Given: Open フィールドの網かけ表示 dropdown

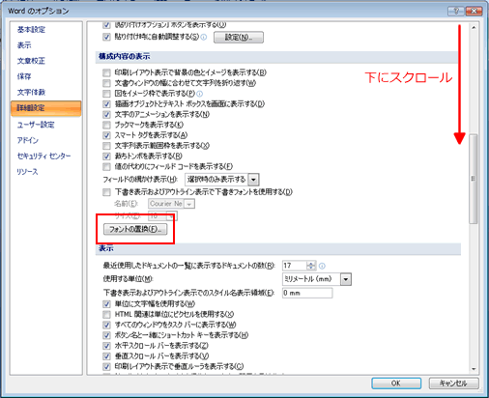Looking at the screenshot, I should point(253,180).
